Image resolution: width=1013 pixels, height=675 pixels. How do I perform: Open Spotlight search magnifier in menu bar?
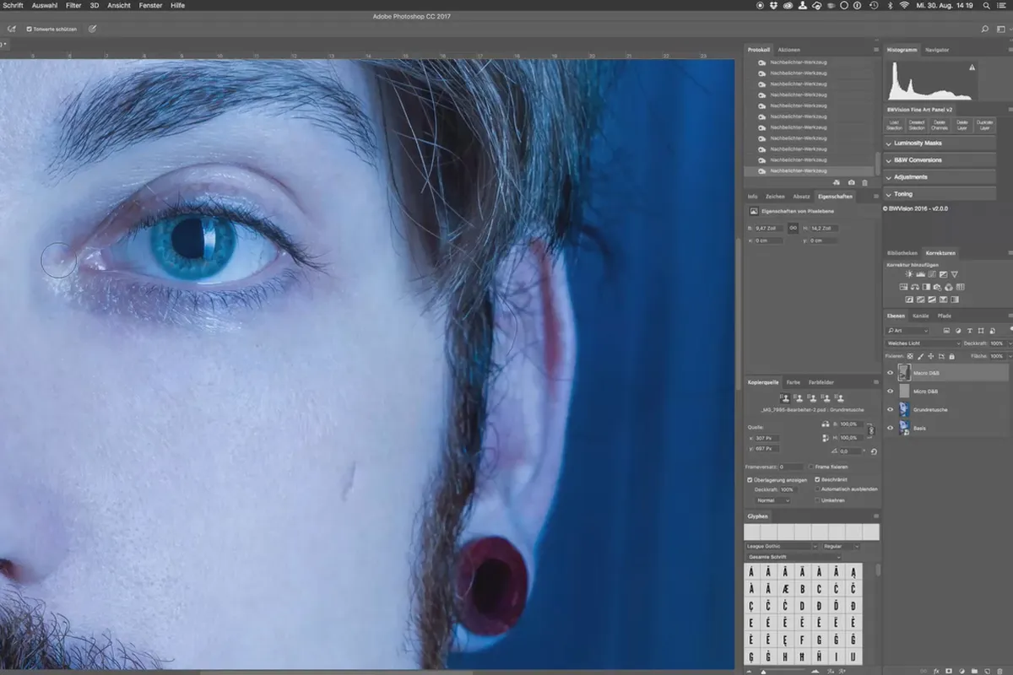coord(986,5)
